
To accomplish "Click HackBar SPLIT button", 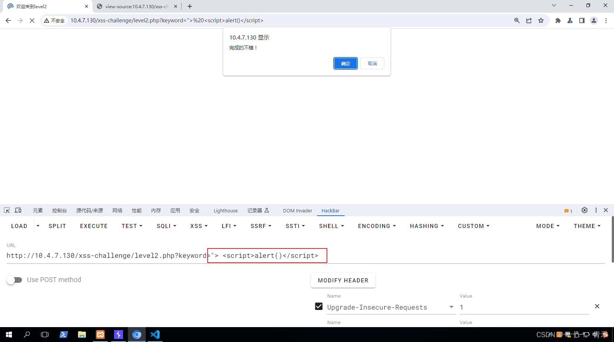I will click(x=57, y=226).
